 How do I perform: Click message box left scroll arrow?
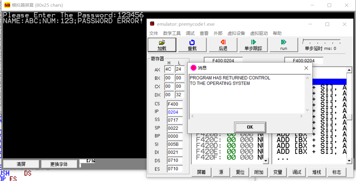(x=192, y=116)
